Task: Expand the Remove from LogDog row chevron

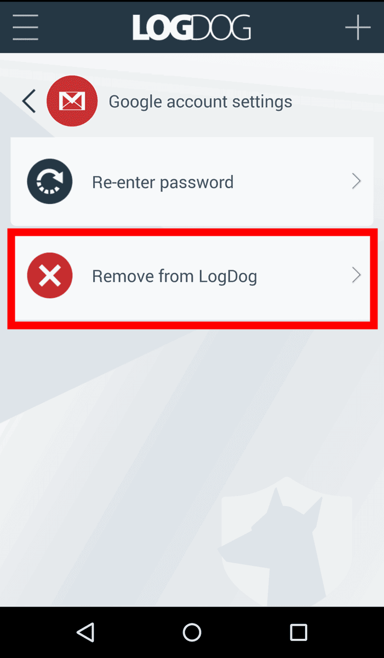Action: [356, 275]
